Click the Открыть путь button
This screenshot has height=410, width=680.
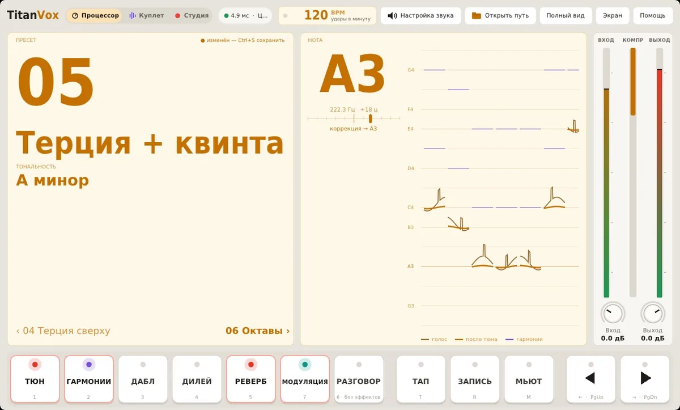500,16
